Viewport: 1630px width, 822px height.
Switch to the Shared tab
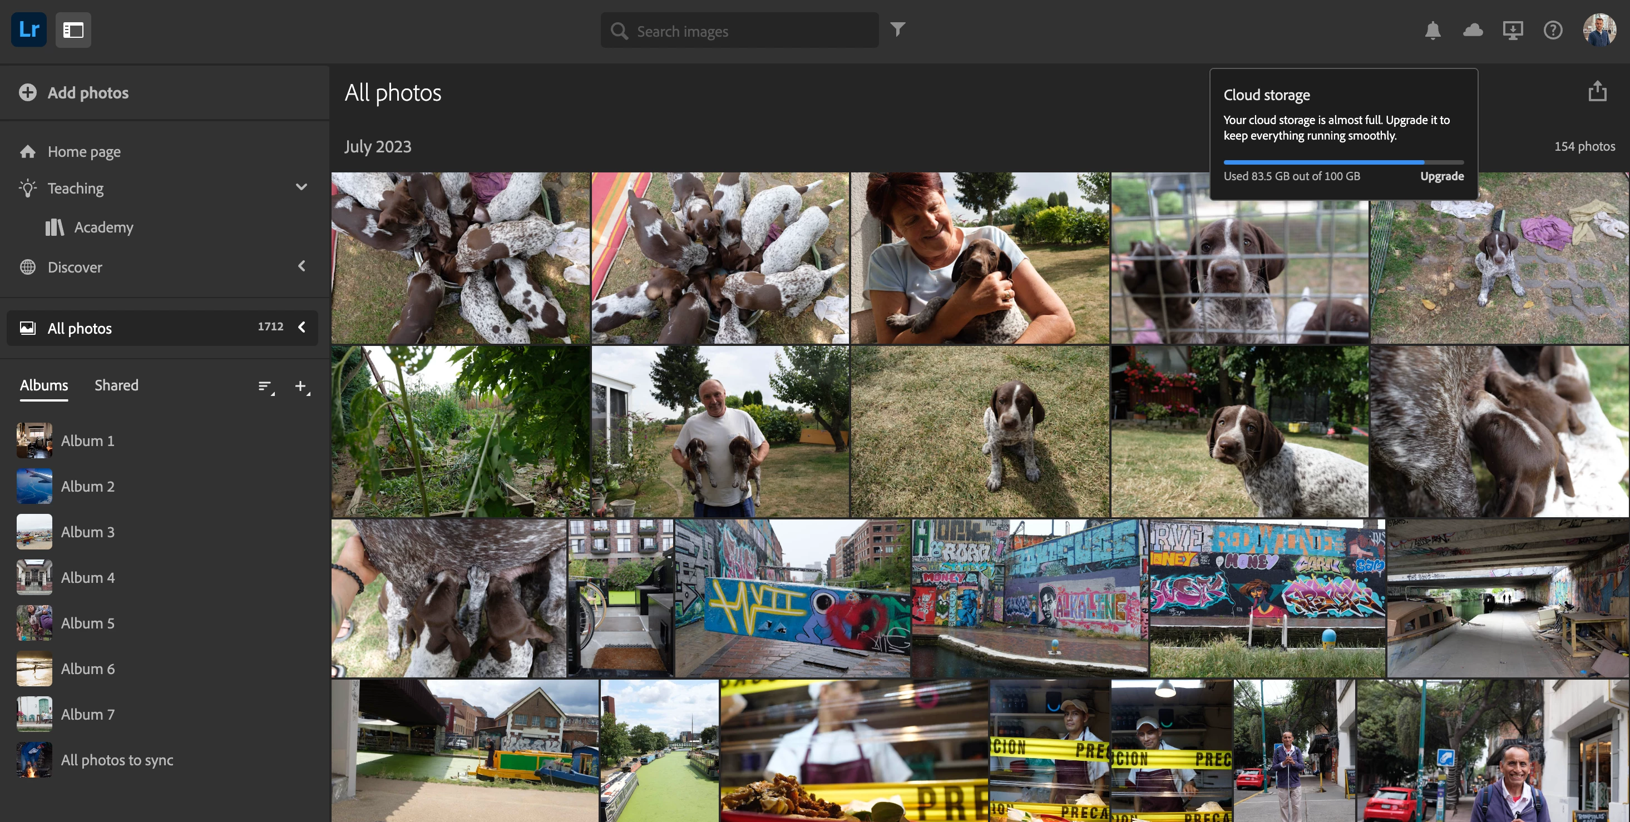pyautogui.click(x=116, y=385)
